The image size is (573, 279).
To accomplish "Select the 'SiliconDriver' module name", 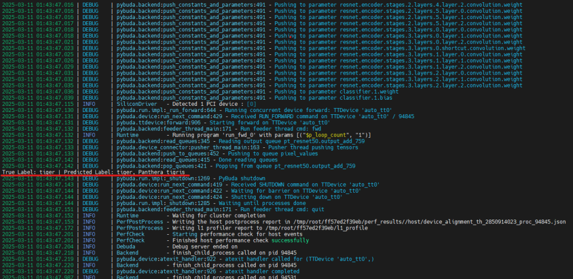I will 137,104.
